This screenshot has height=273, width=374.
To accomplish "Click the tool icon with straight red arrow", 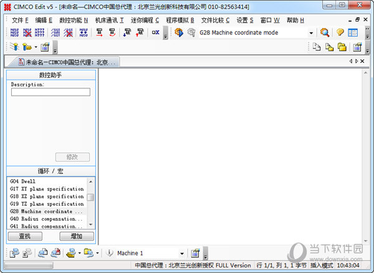I will pyautogui.click(x=100, y=32).
